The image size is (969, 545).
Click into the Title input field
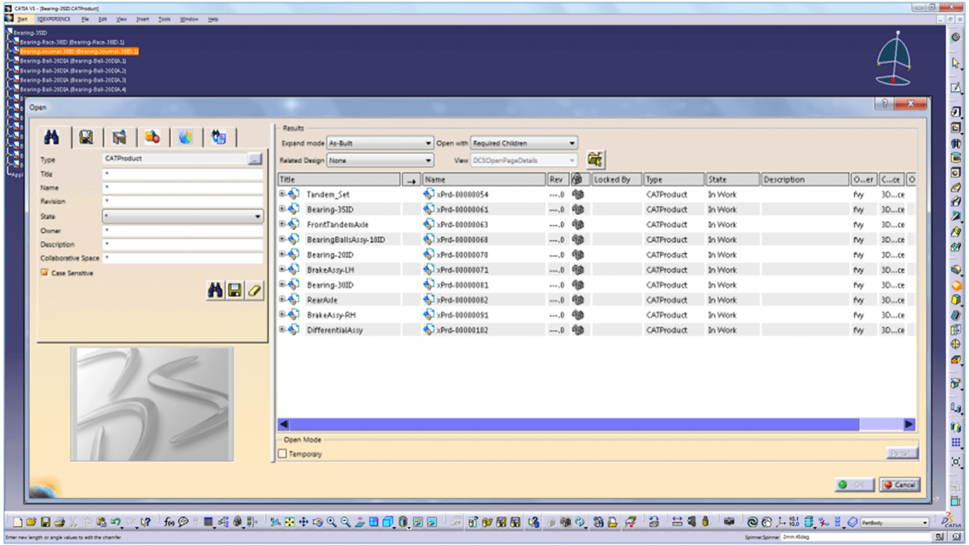pyautogui.click(x=183, y=174)
